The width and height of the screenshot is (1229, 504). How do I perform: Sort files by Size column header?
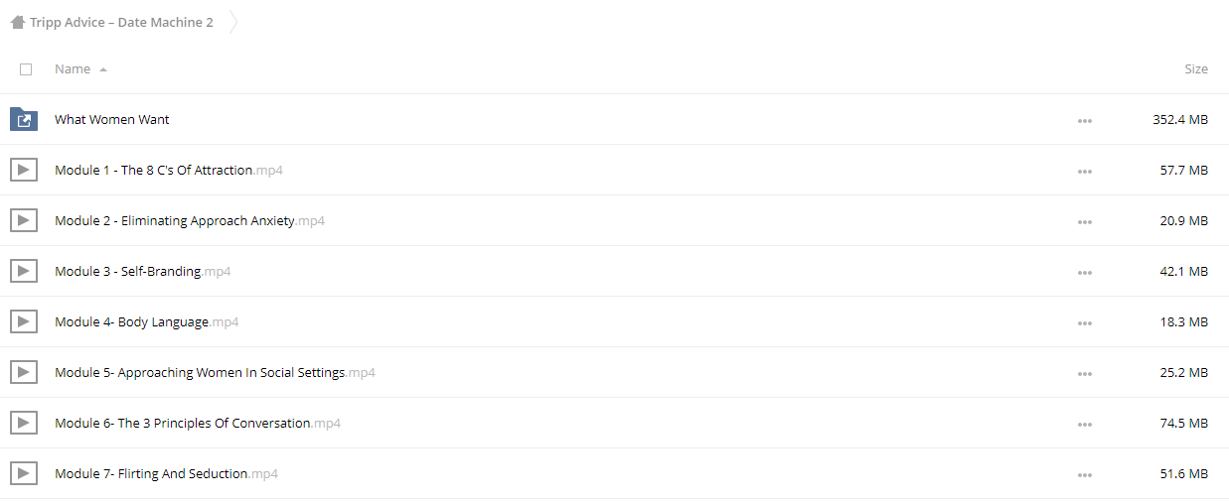[1196, 69]
